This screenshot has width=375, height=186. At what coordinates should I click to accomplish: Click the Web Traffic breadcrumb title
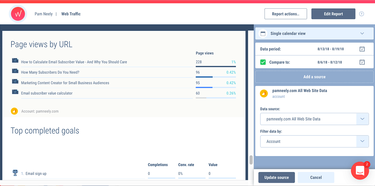(x=71, y=14)
